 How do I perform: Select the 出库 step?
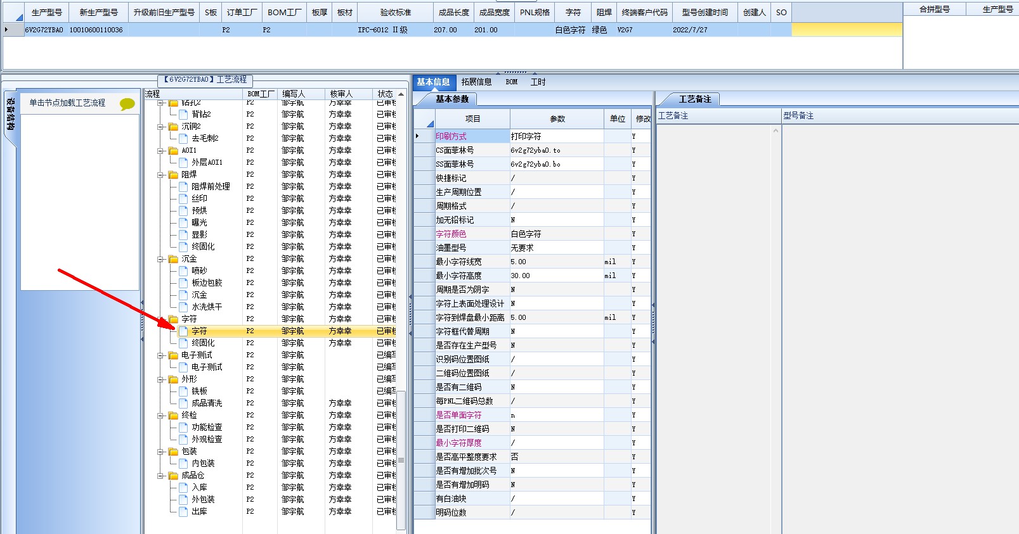pos(199,512)
